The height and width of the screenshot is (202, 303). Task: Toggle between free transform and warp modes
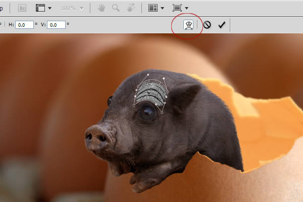pyautogui.click(x=188, y=25)
